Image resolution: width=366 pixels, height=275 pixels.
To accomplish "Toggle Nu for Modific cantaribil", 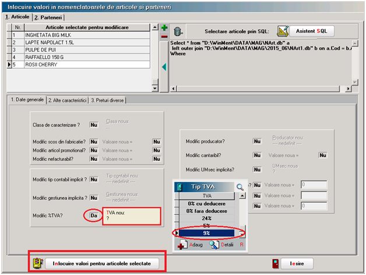I will click(x=256, y=156).
